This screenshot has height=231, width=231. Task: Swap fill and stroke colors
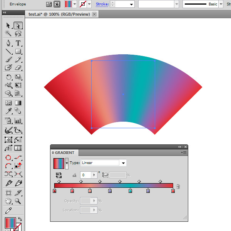click(20, 219)
